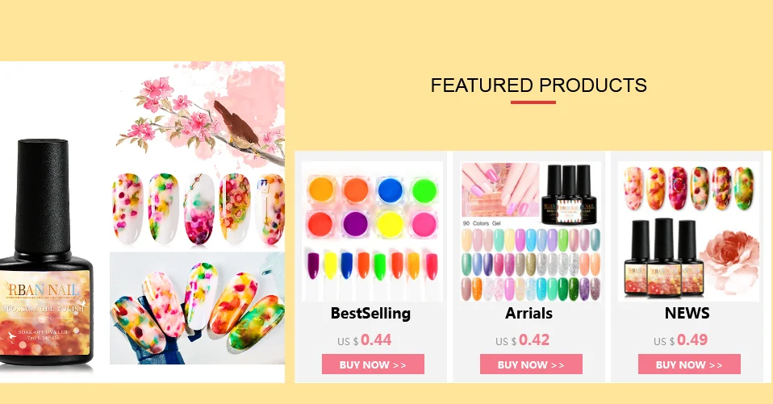
Task: Open the neon pigment powder product image
Action: (x=372, y=231)
